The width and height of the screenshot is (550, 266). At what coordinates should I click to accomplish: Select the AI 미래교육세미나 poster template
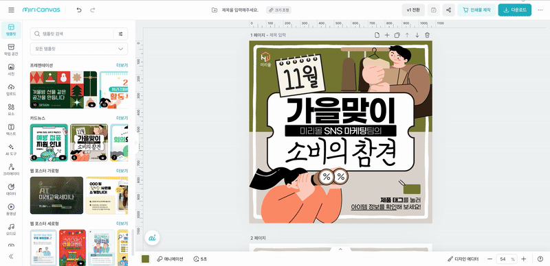tap(56, 195)
